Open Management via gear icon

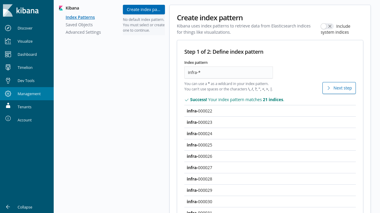(x=8, y=94)
